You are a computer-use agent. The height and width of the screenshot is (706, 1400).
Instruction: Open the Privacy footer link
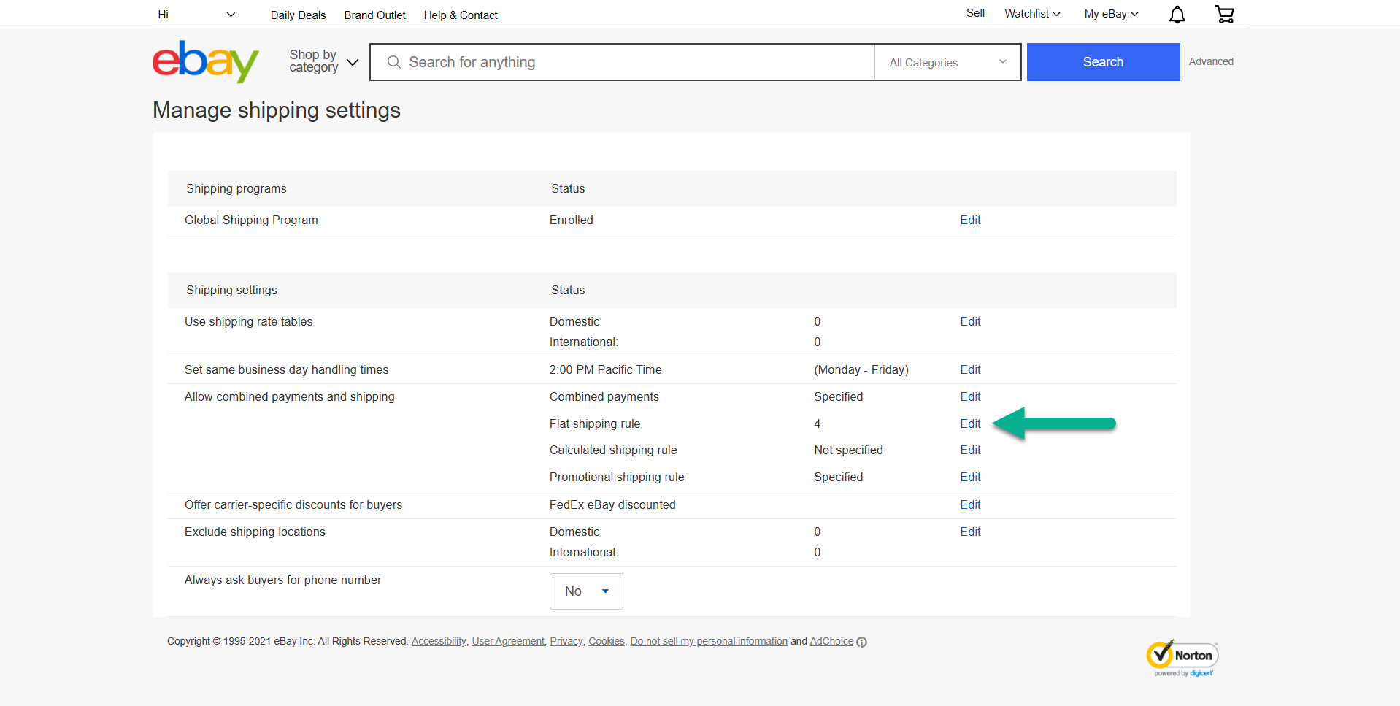point(566,641)
